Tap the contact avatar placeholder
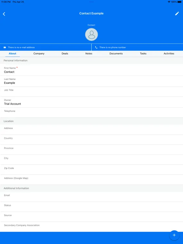Image resolution: width=183 pixels, height=244 pixels. coord(91,35)
